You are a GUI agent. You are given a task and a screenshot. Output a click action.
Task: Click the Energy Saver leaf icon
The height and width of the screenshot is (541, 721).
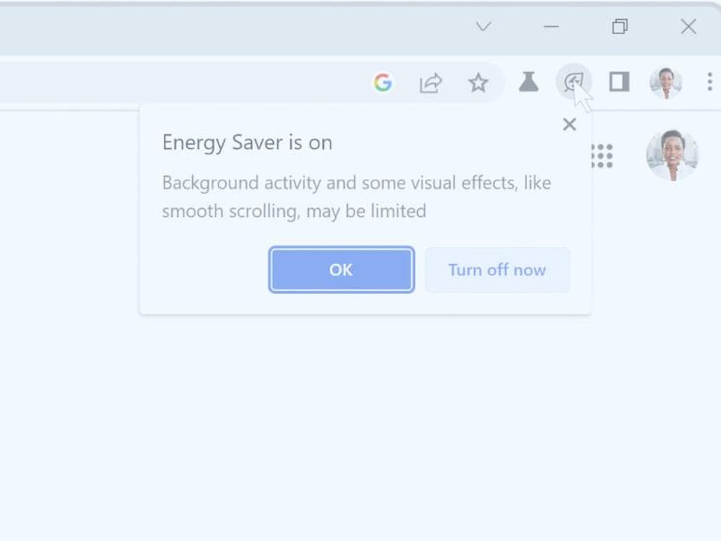coord(573,82)
